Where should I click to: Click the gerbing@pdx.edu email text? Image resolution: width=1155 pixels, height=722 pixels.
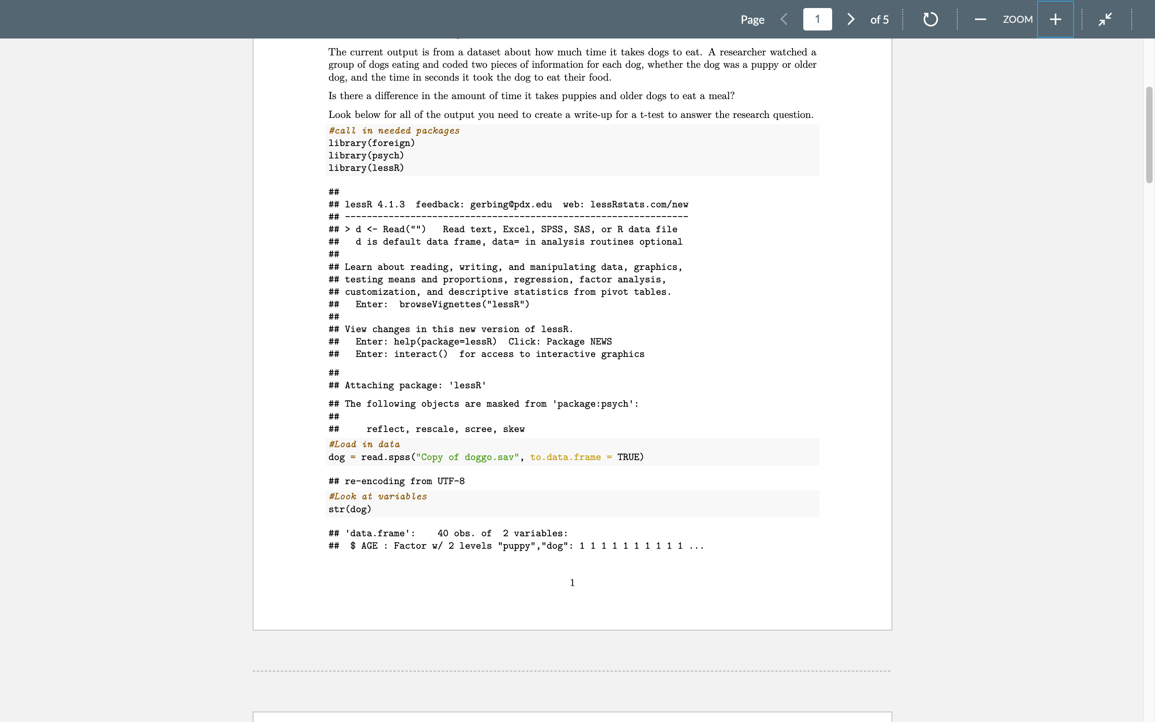point(511,205)
